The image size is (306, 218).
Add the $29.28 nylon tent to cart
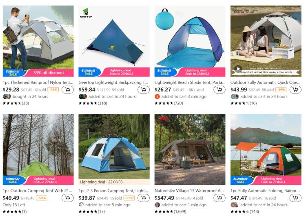point(67,90)
